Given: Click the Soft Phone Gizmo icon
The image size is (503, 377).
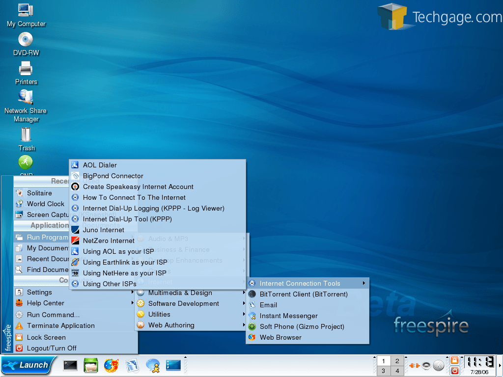Looking at the screenshot, I should tap(252, 326).
